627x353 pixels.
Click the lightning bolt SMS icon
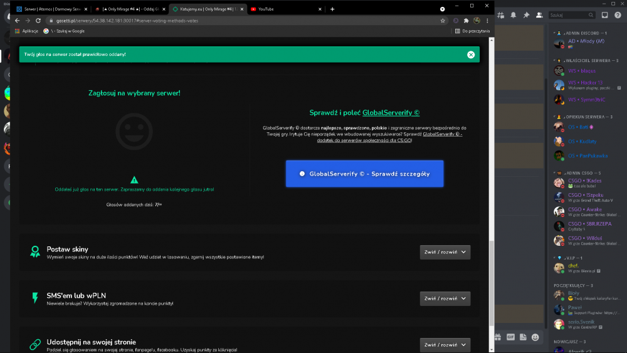click(x=35, y=298)
